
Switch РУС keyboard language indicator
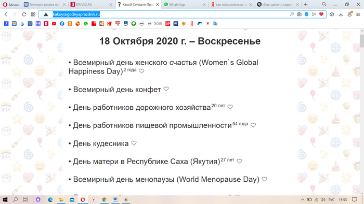[331, 200]
